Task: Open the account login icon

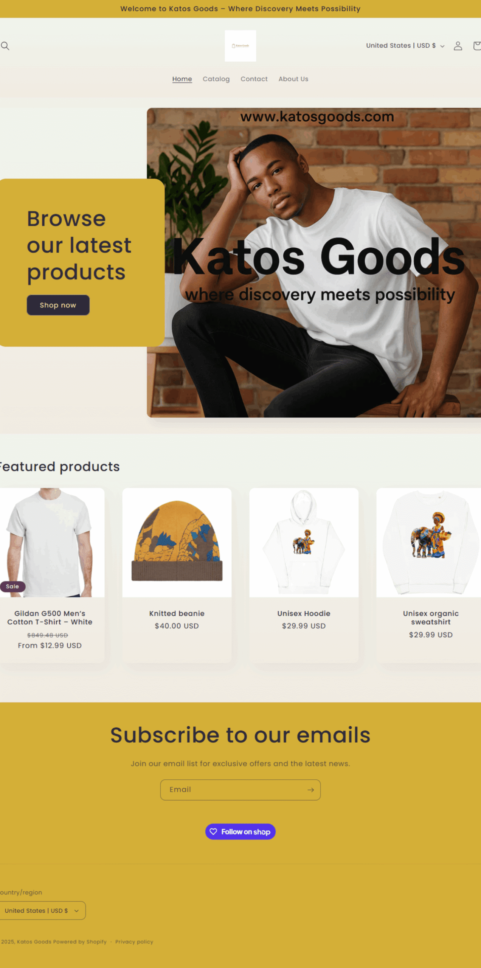Action: (x=458, y=46)
